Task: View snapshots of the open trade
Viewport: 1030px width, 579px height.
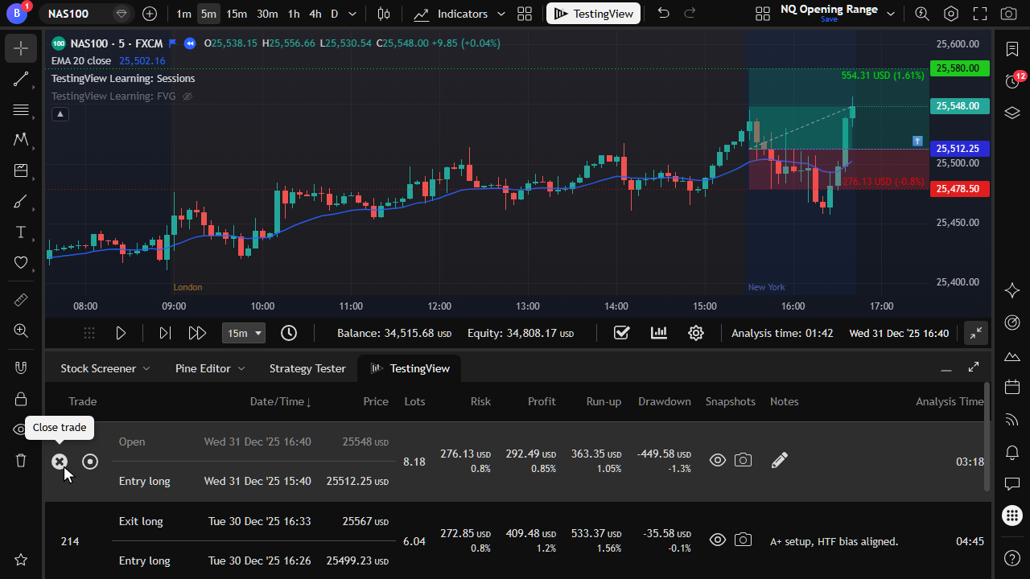Action: tap(718, 460)
